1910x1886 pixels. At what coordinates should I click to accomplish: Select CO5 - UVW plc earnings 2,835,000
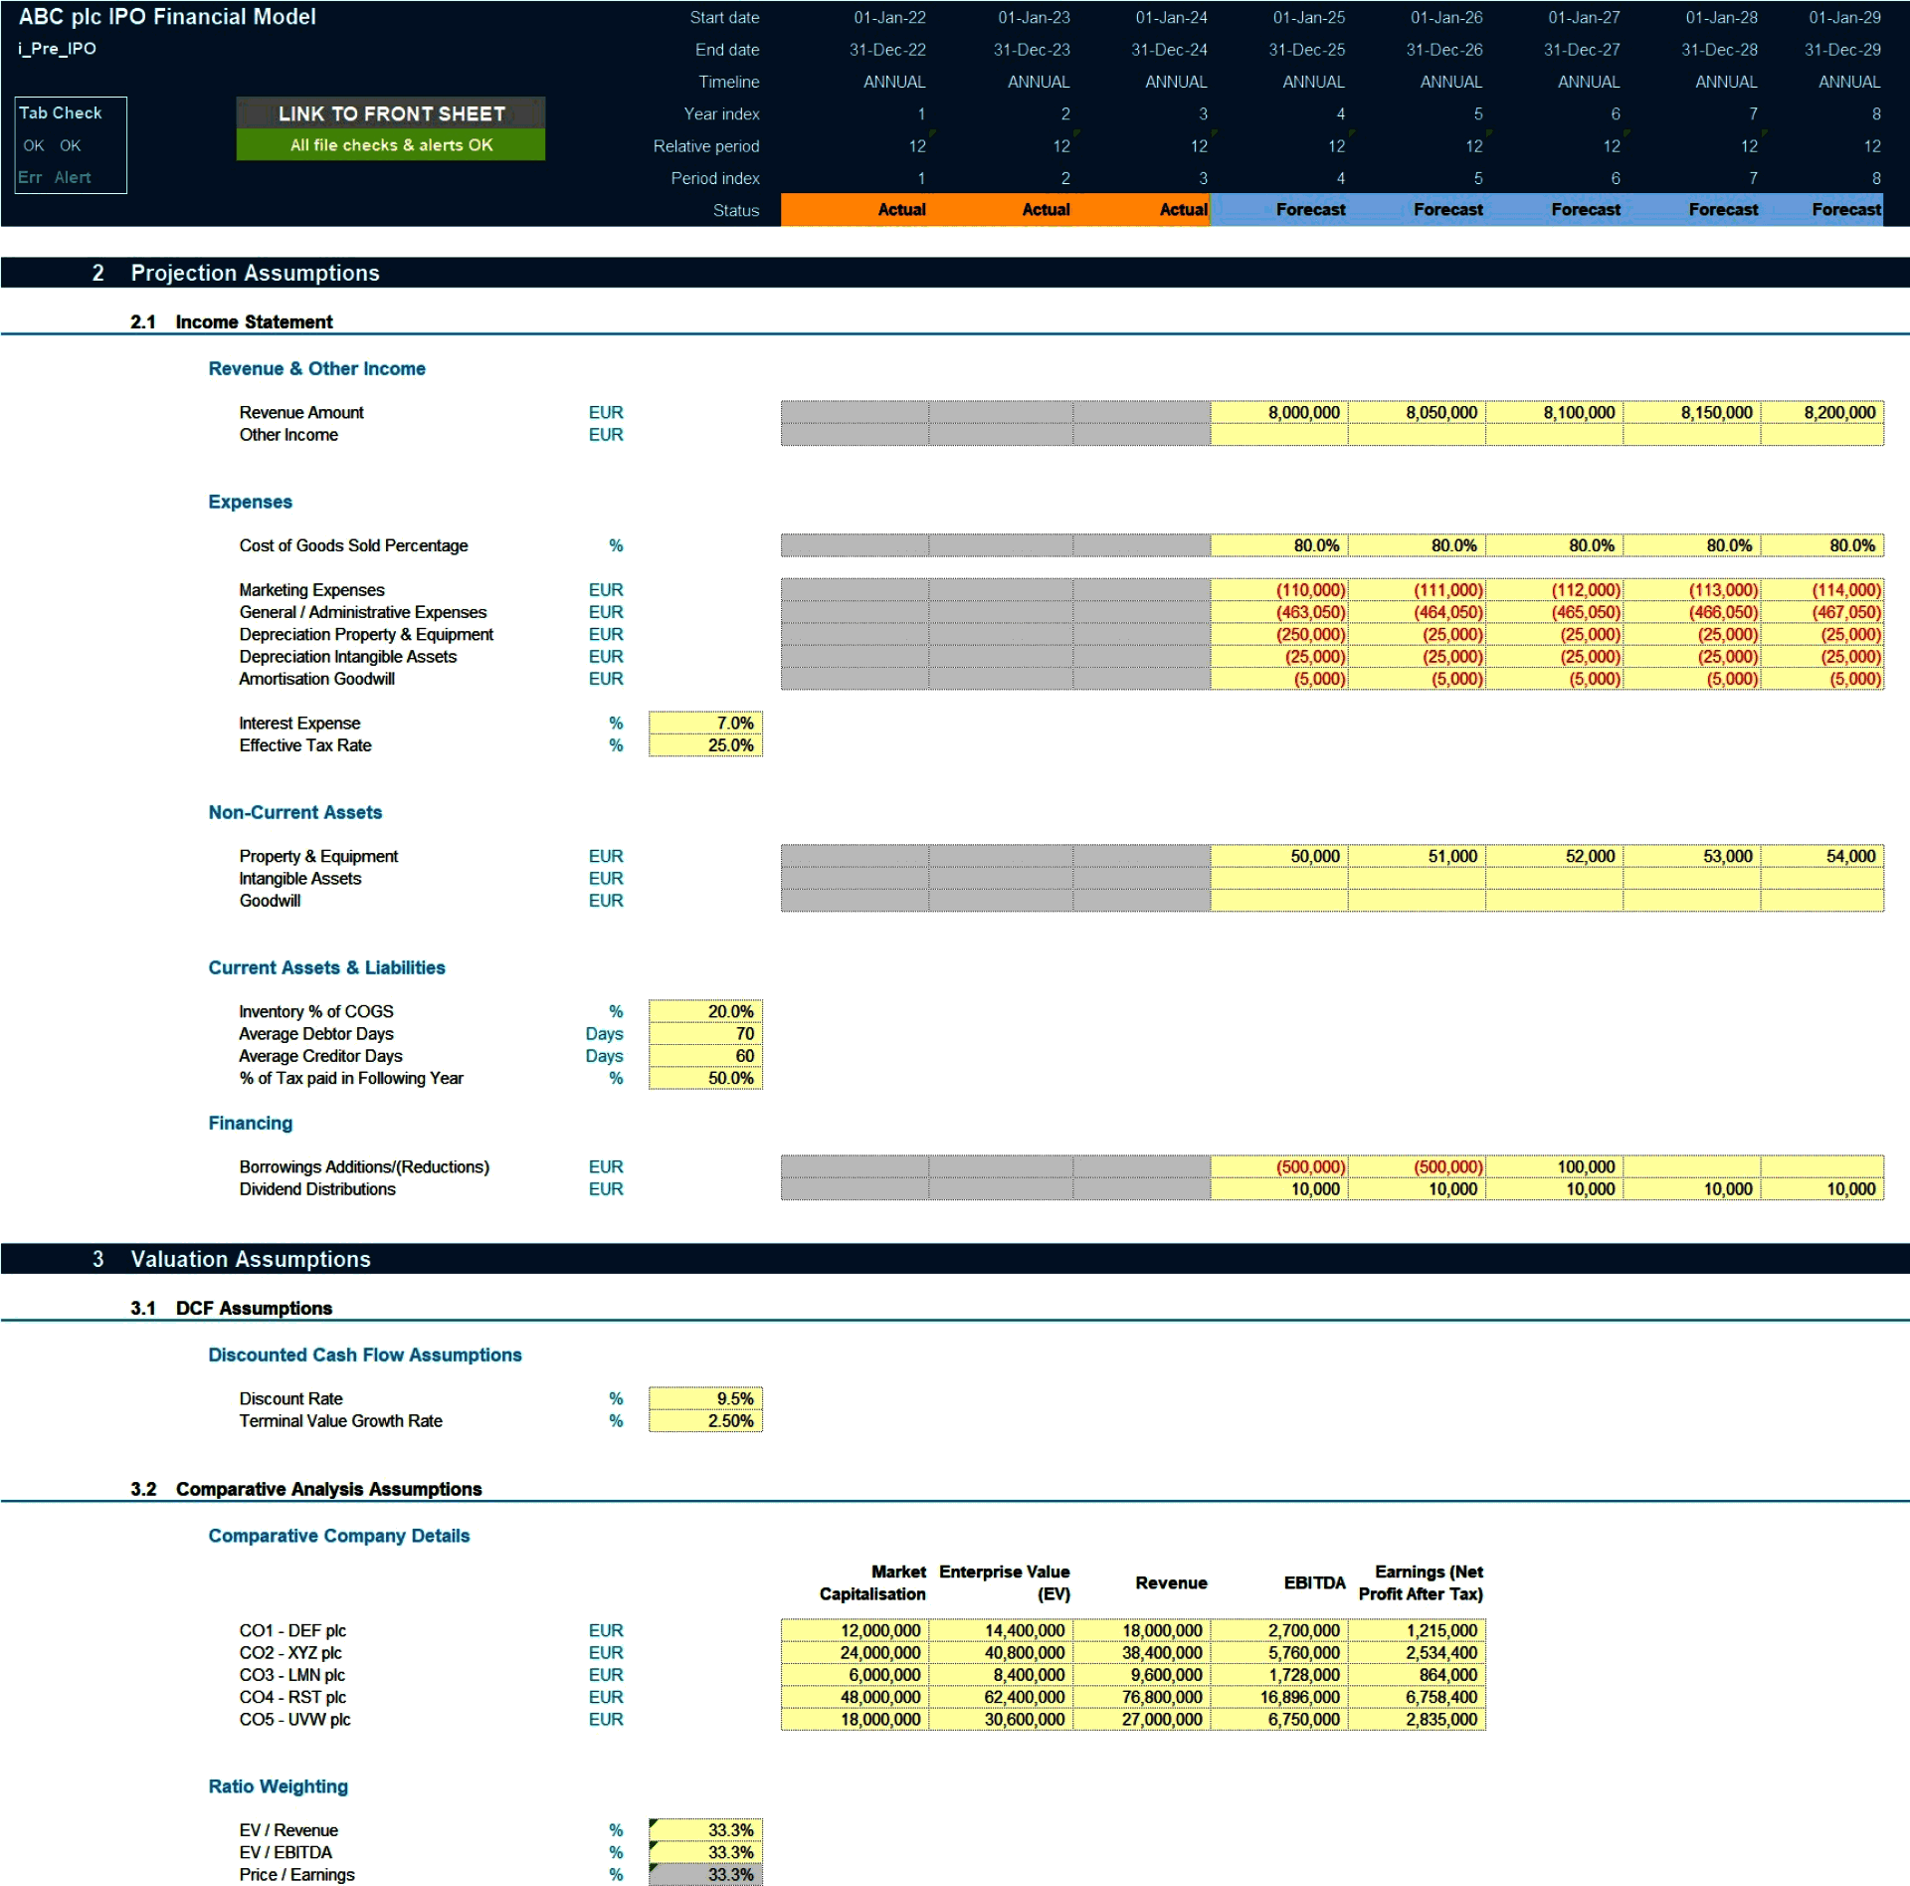(1417, 1720)
